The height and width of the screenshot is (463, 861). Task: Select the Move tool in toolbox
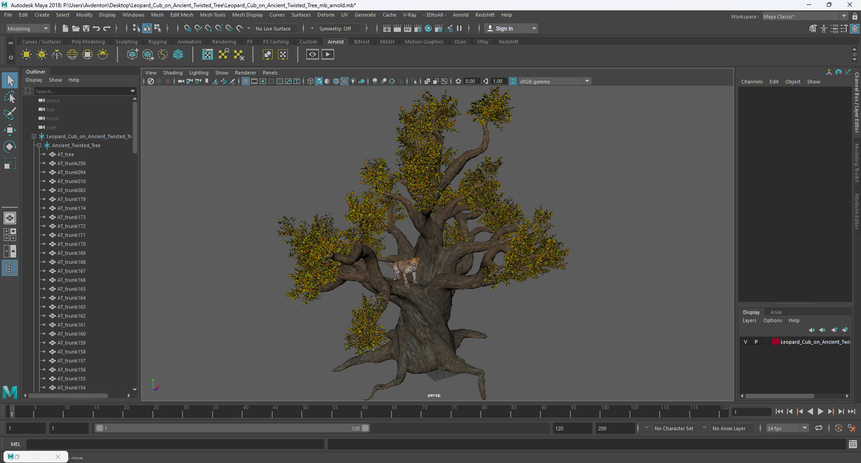pyautogui.click(x=10, y=130)
